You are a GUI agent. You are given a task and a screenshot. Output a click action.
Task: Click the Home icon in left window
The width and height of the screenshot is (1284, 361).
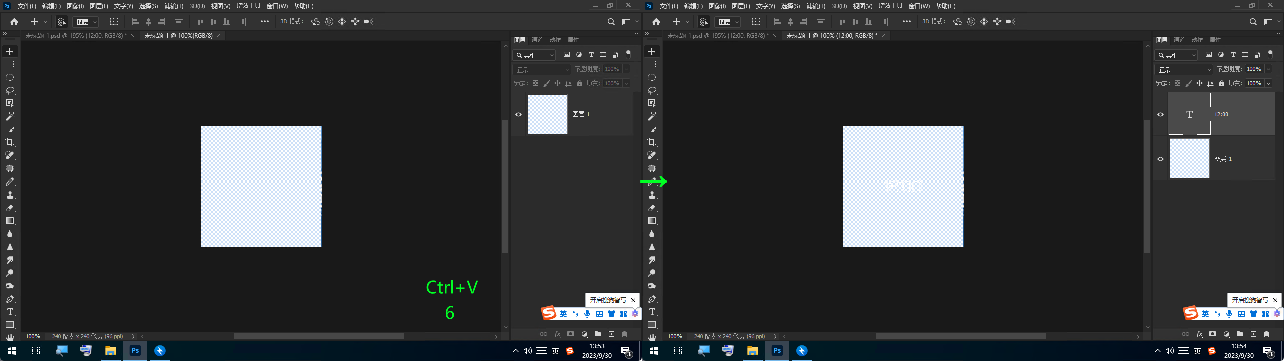point(14,22)
